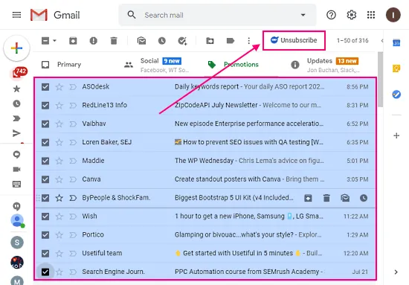Uncheck the Maddie email checkbox

45,161
